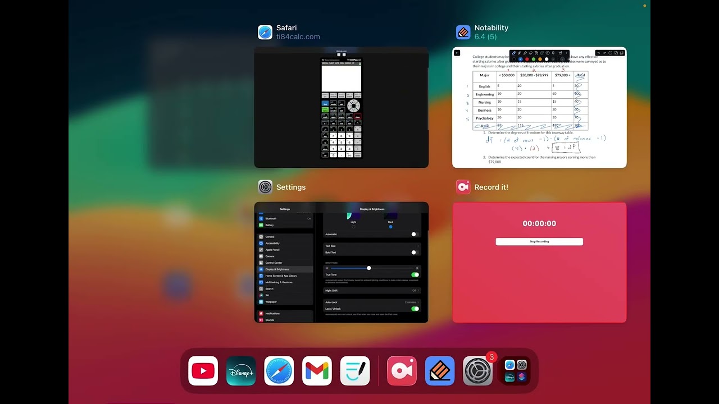Select the pen tool in Notability toolbar
The width and height of the screenshot is (719, 404).
point(514,53)
